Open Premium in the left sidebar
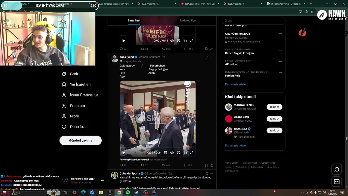Screen dimensions: 348x196 pos(73,106)
